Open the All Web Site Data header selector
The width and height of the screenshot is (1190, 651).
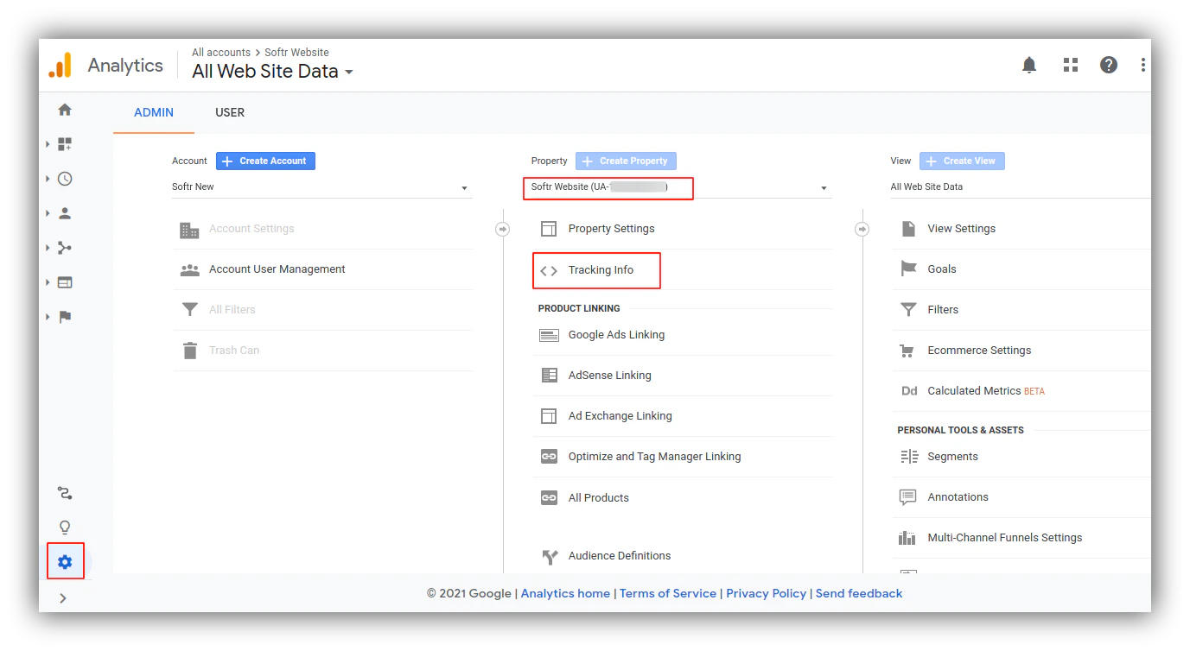click(x=272, y=72)
